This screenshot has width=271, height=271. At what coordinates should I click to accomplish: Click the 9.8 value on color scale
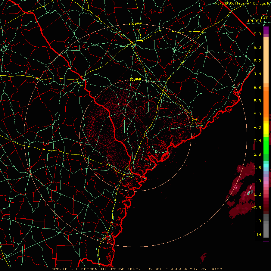click(257, 34)
